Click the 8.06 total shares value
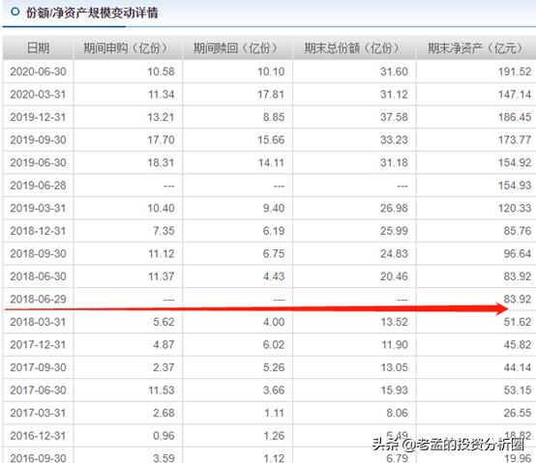 [397, 413]
